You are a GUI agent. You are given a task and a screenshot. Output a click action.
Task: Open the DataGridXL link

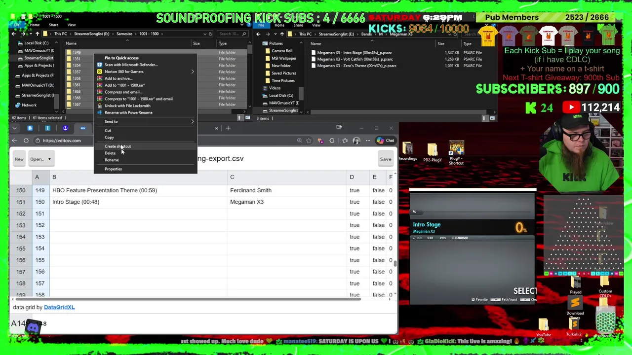pos(59,307)
